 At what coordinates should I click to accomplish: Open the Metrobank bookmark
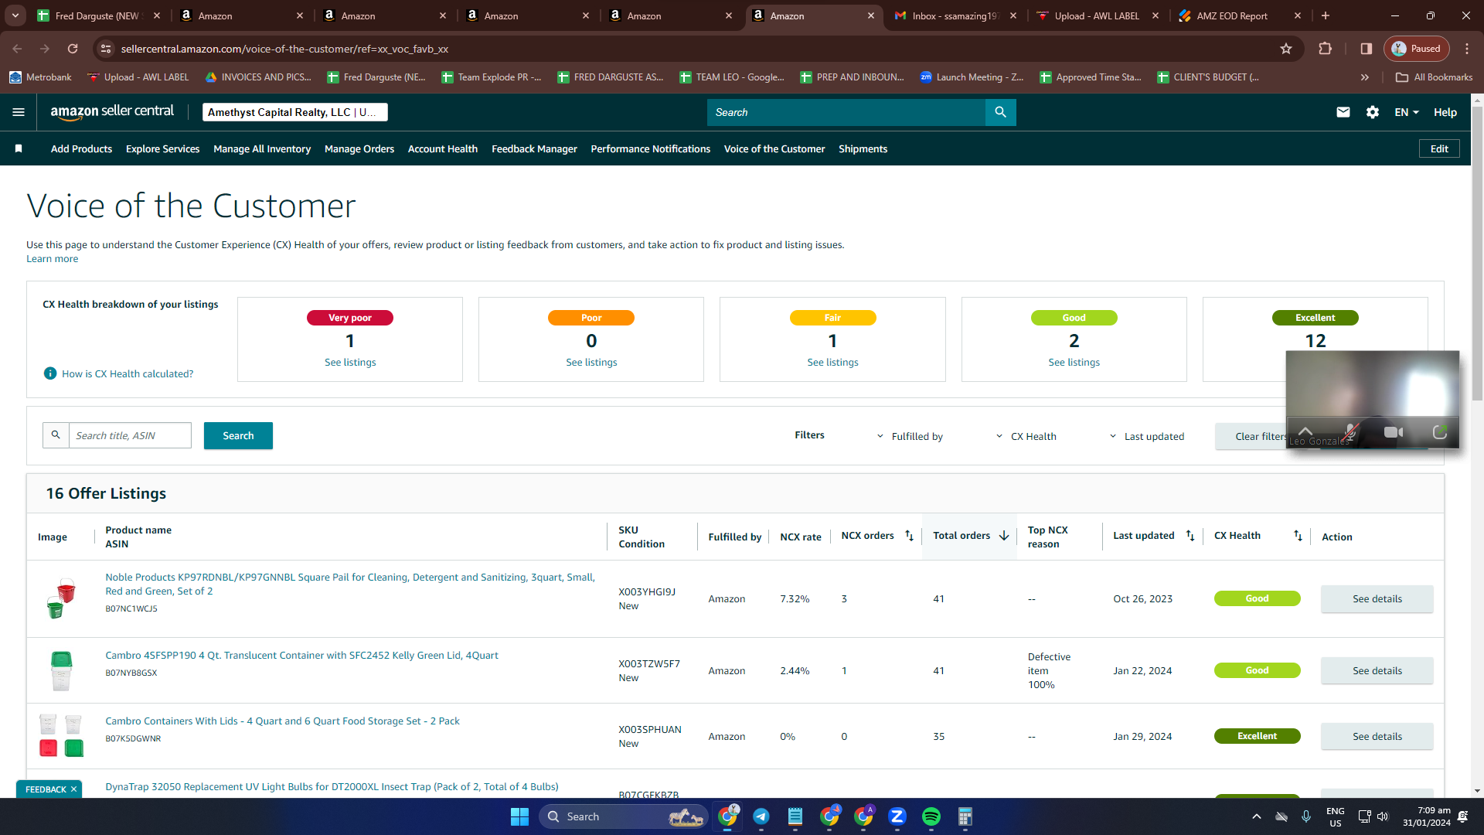point(40,77)
